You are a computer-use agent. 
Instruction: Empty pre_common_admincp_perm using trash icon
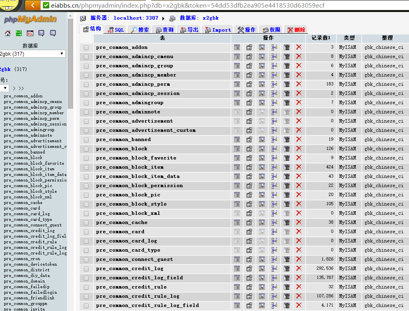point(287,84)
